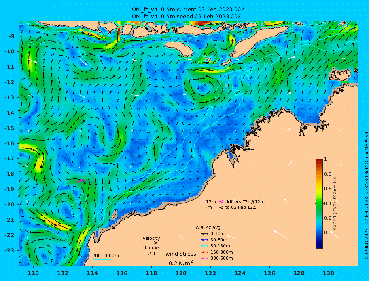Click the '0.5 m/s' velocity scale text
Viewport: 369px width, 281px height.
(x=151, y=247)
